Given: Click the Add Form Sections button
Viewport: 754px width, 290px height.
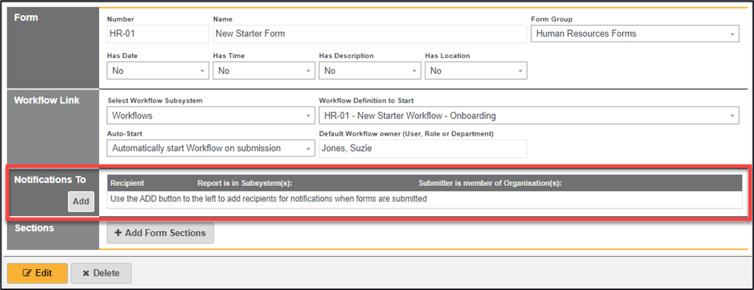Looking at the screenshot, I should [x=160, y=233].
